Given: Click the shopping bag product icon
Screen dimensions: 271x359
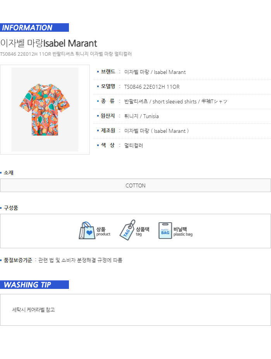Looking at the screenshot, I should pos(87,231).
